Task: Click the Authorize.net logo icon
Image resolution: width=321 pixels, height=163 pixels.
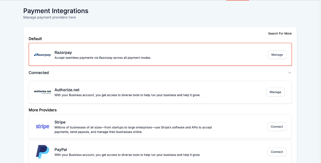Action: pos(42,92)
